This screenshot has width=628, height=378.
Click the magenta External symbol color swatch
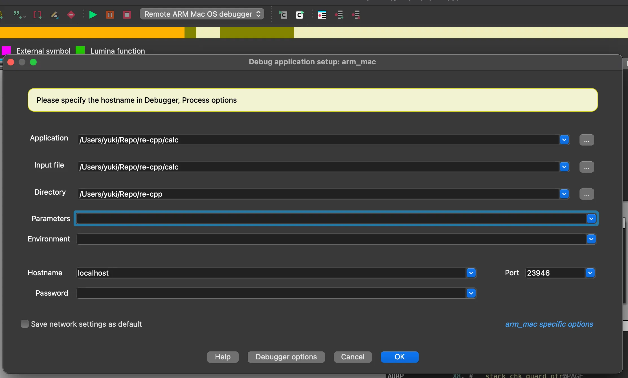coord(6,50)
